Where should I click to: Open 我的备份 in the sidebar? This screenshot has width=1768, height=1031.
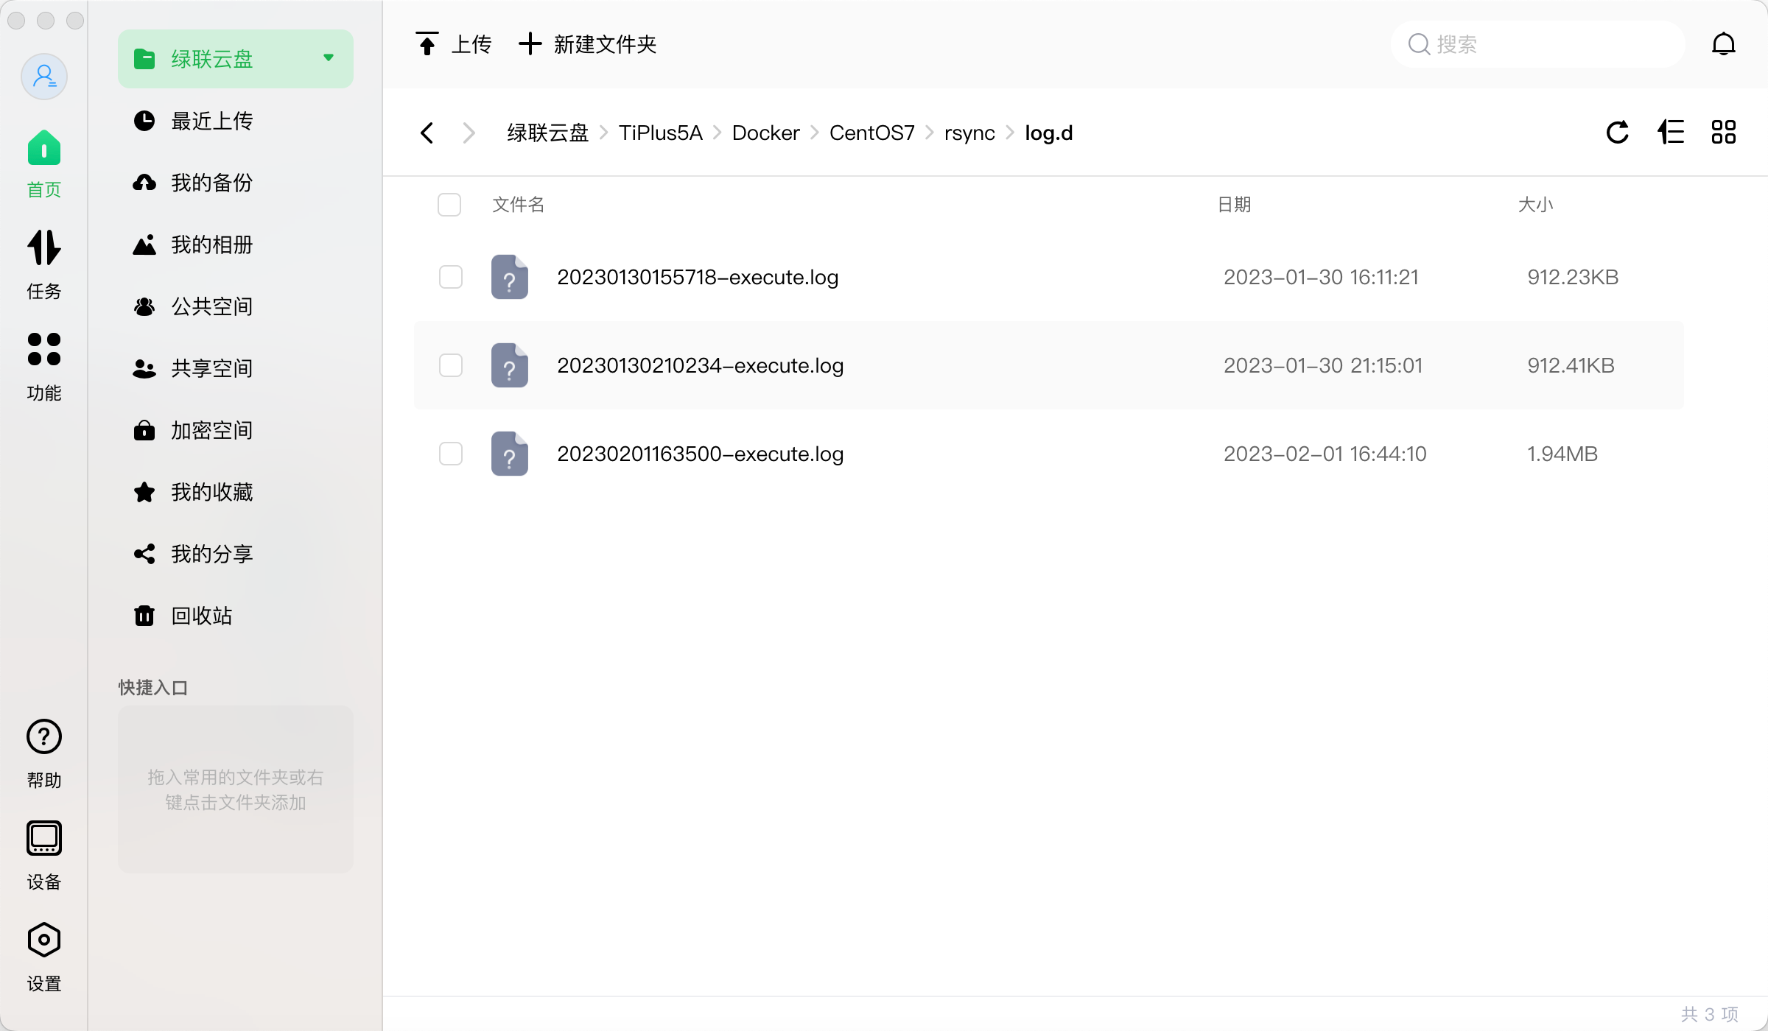(x=211, y=183)
